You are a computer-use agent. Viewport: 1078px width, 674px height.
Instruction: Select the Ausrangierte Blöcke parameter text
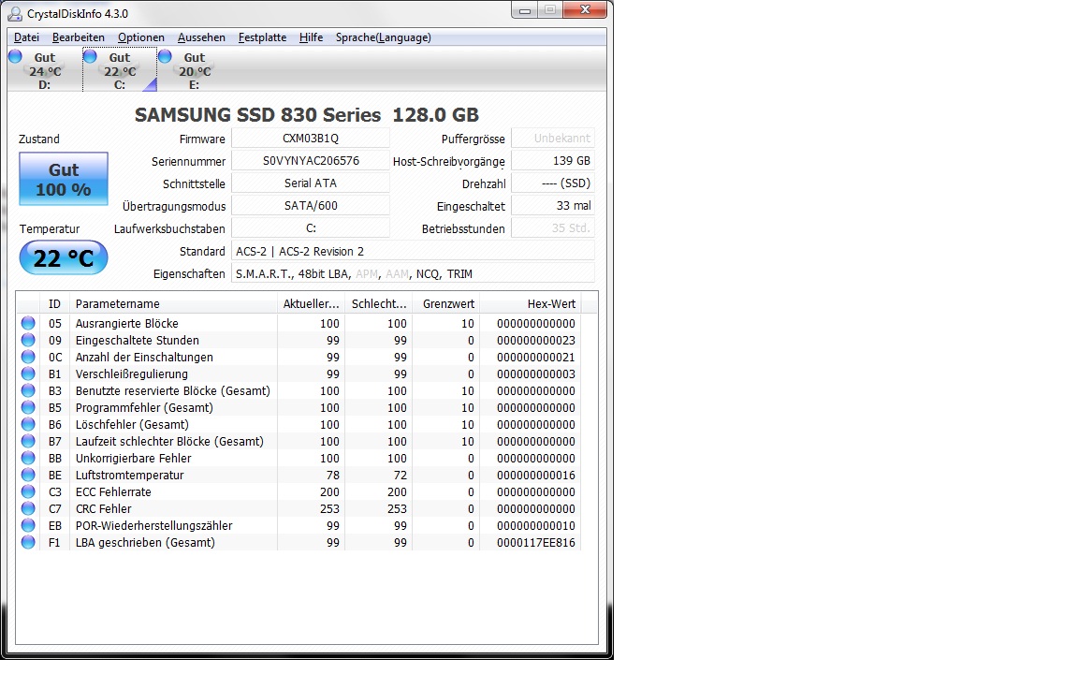[127, 323]
